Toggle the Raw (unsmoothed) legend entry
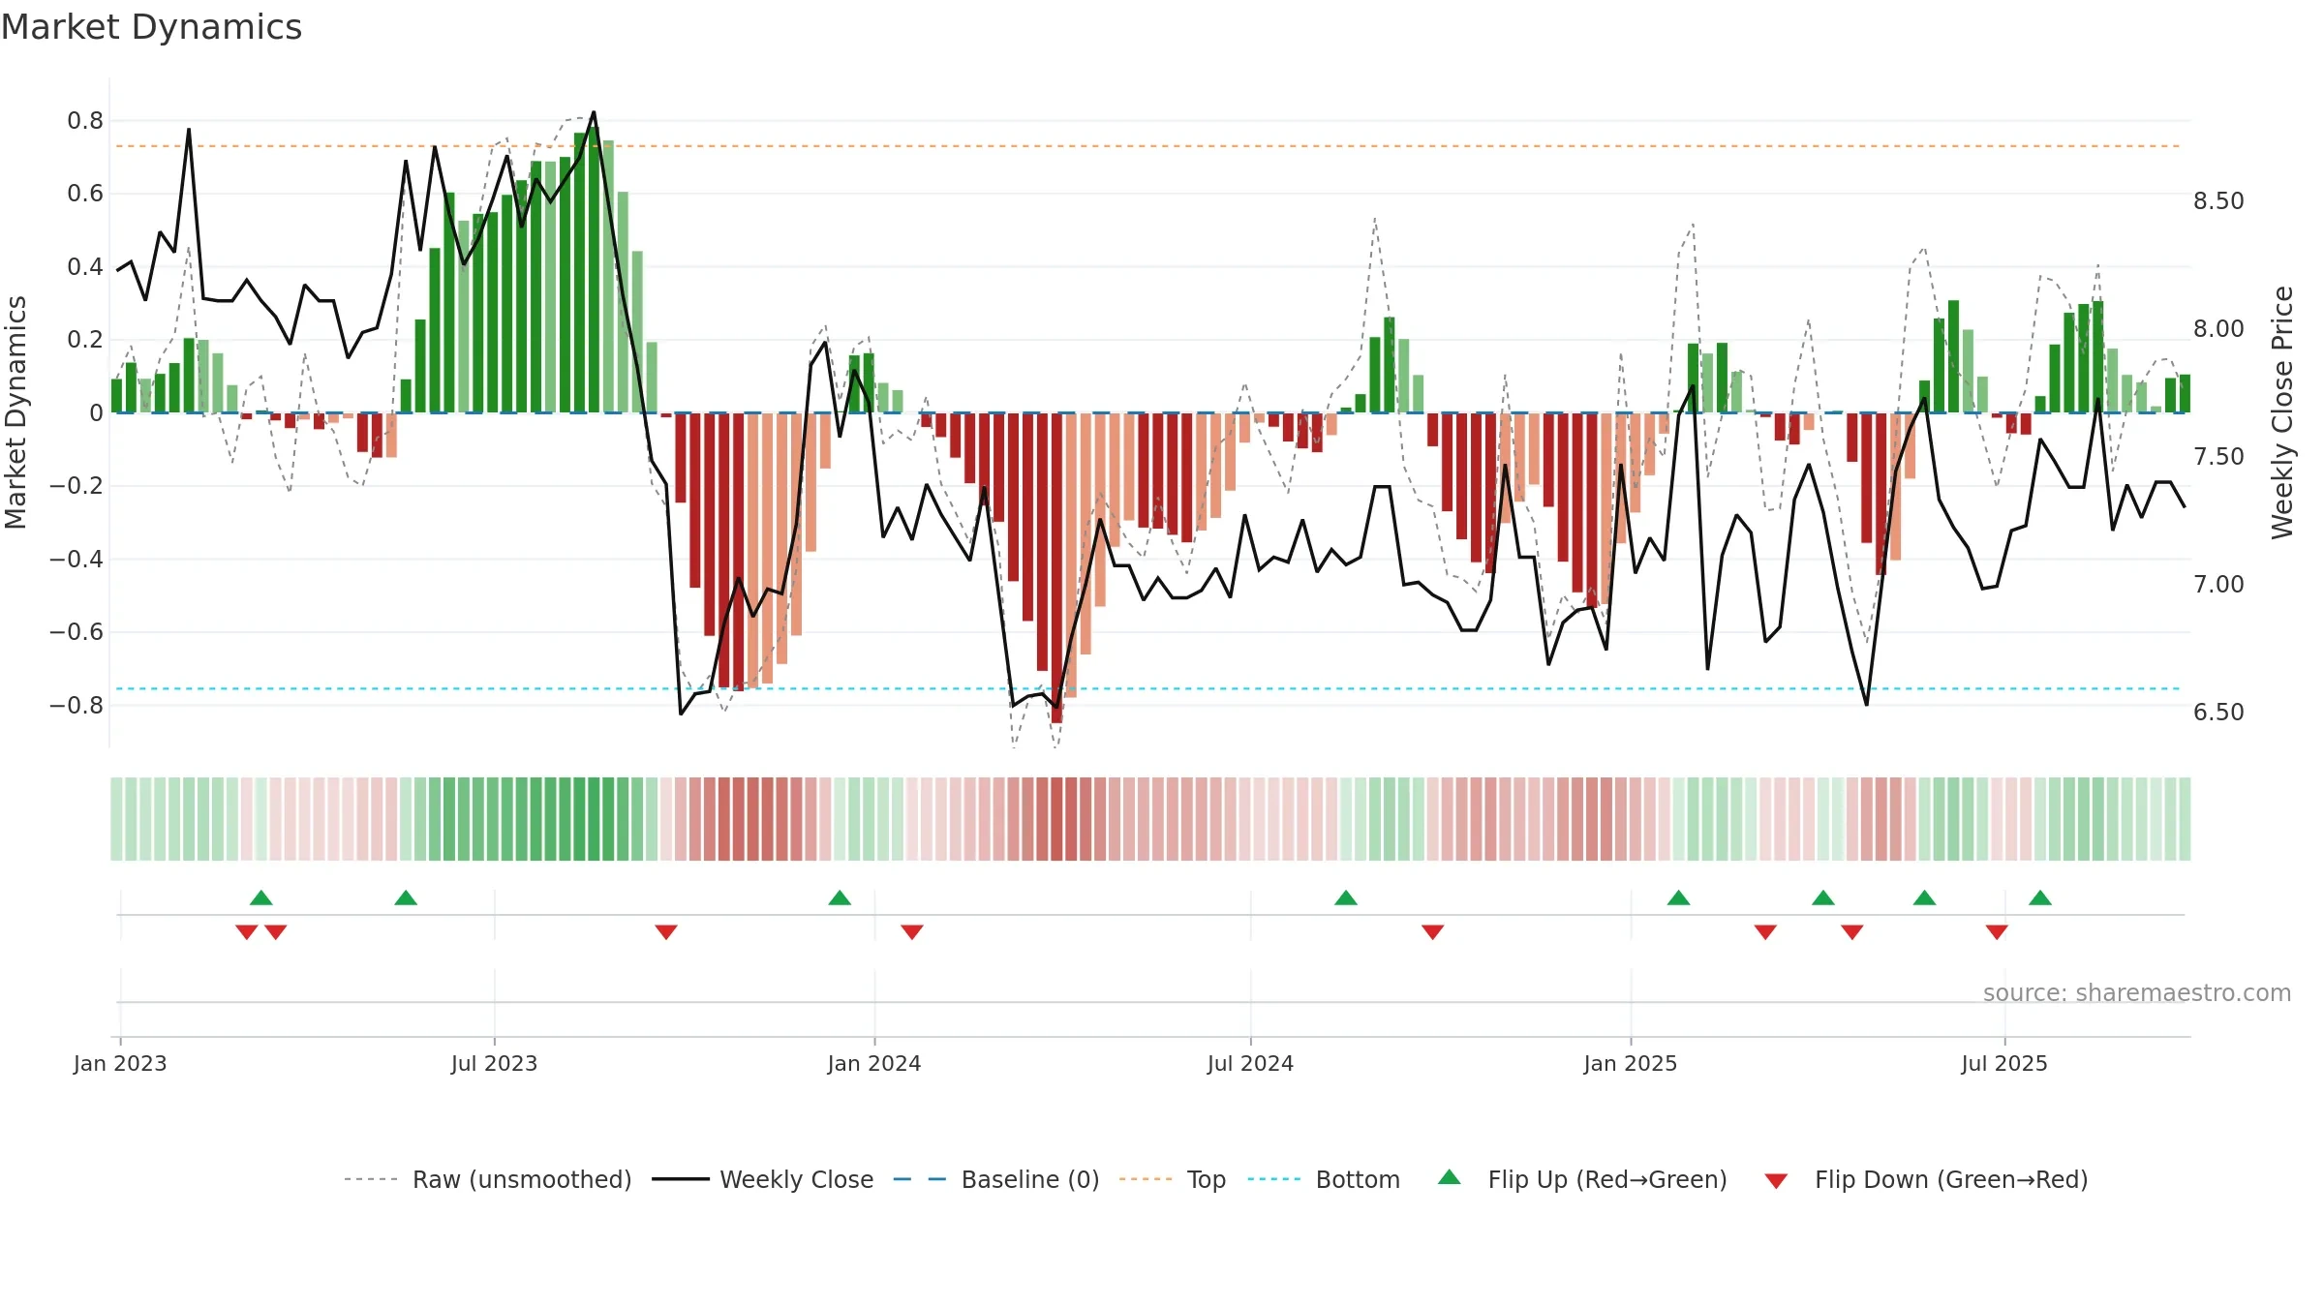 488,1179
